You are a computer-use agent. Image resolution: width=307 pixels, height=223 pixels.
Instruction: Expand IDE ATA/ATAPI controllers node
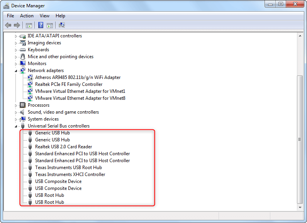[16, 36]
